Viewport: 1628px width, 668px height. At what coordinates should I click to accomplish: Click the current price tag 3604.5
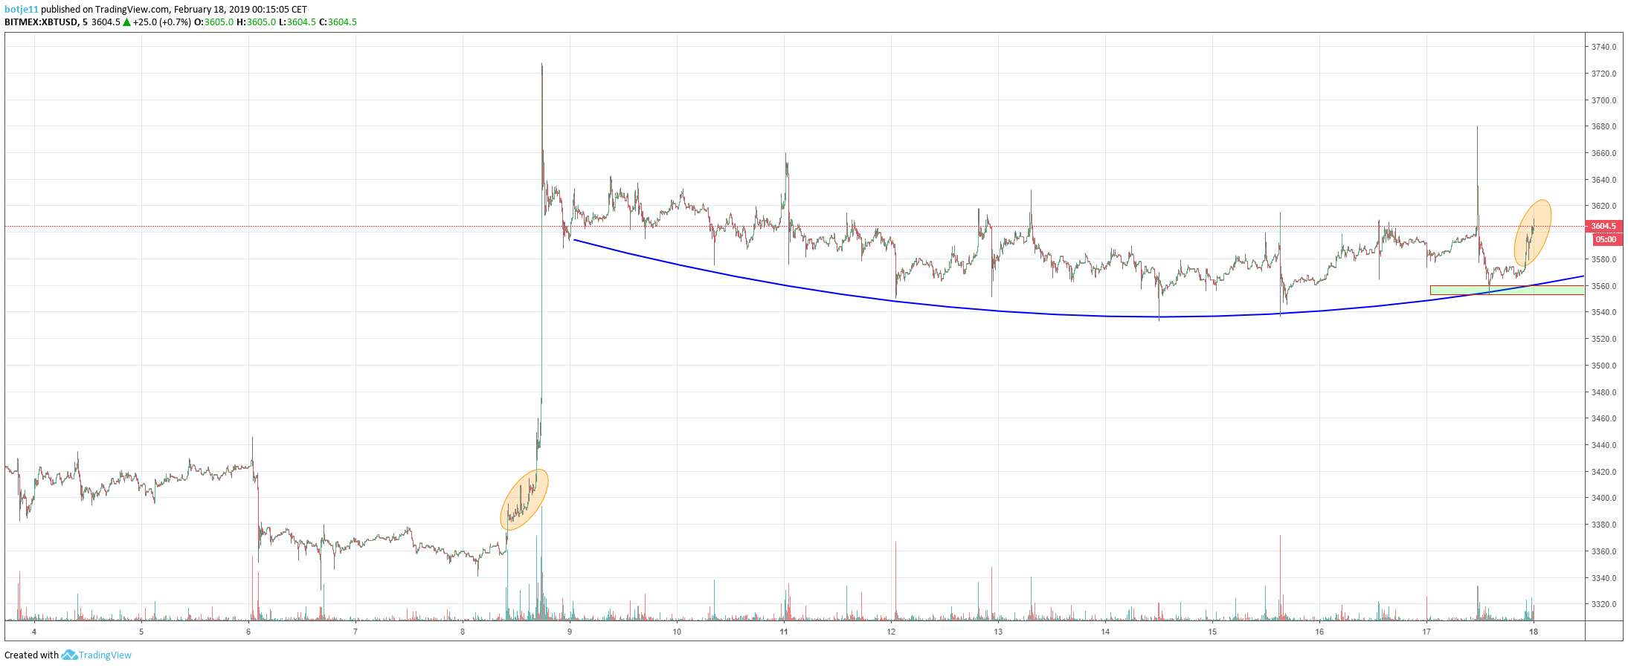[x=1604, y=226]
